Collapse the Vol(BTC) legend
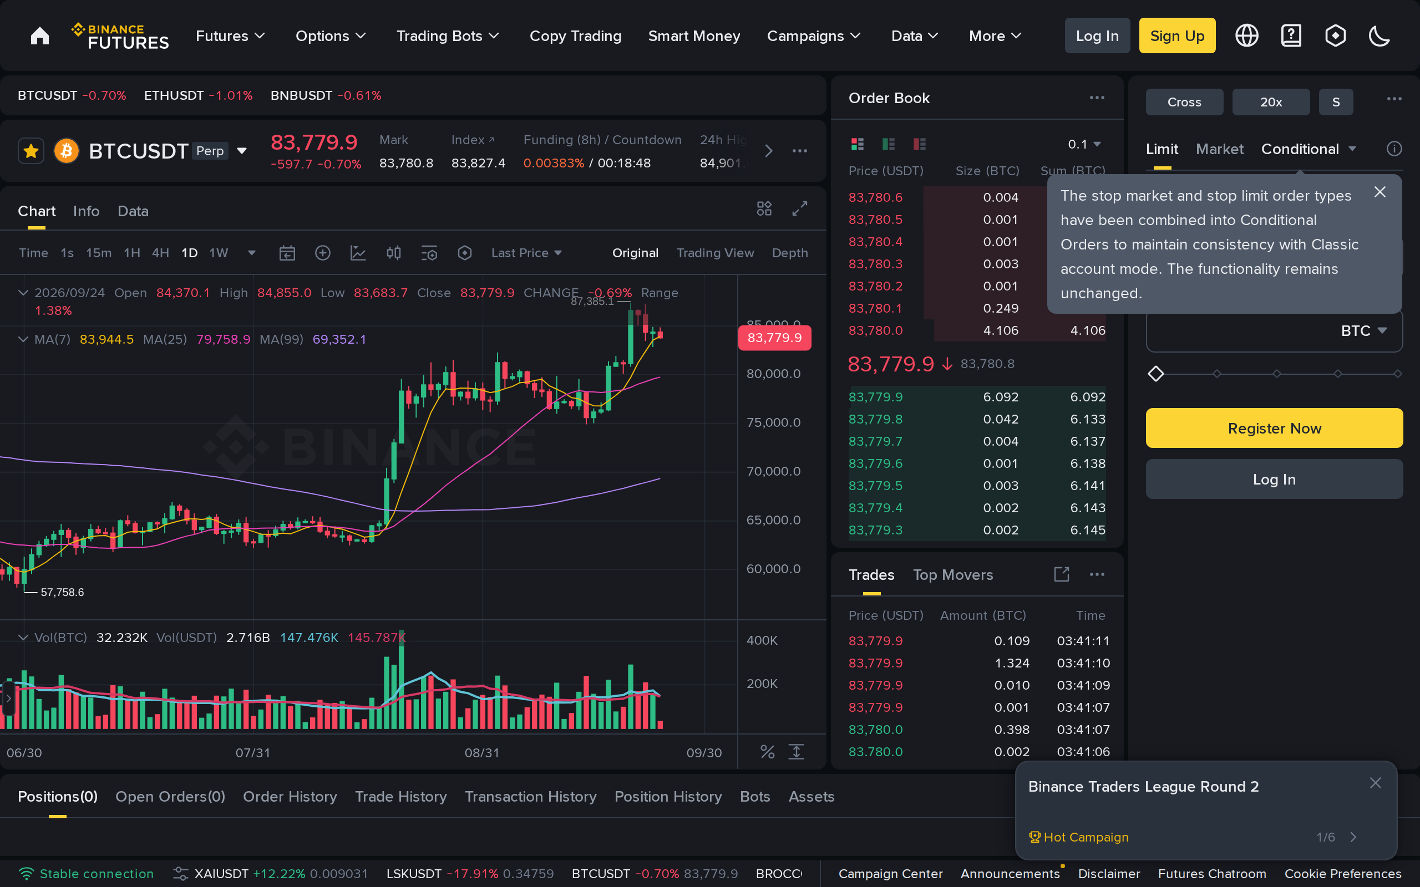1420x887 pixels. tap(23, 637)
